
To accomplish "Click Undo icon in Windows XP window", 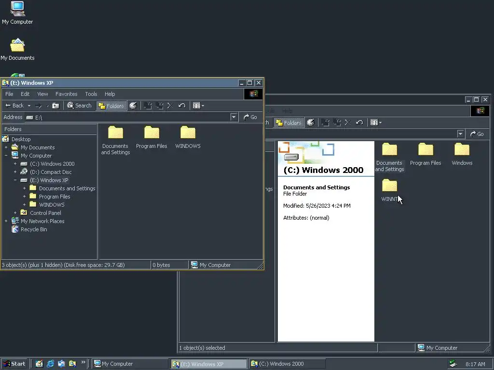I will 182,106.
